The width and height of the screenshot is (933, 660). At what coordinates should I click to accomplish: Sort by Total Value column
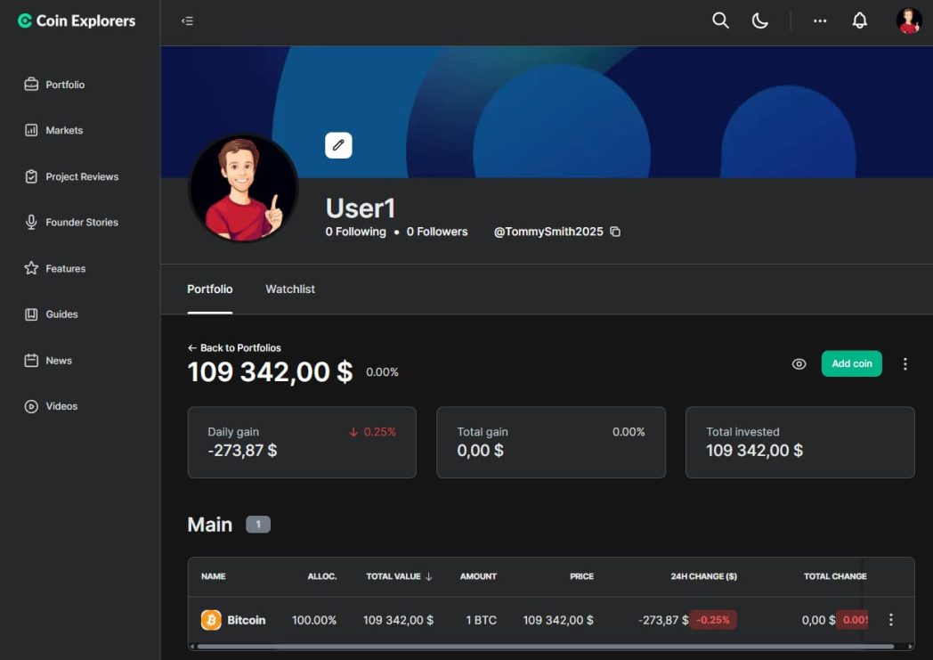coord(398,576)
